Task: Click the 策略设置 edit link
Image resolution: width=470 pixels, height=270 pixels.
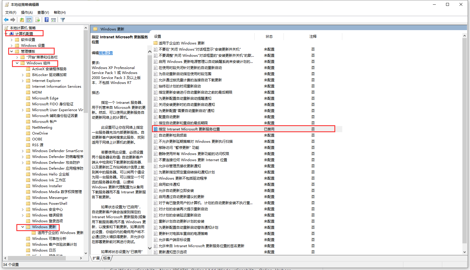Action: (106, 53)
